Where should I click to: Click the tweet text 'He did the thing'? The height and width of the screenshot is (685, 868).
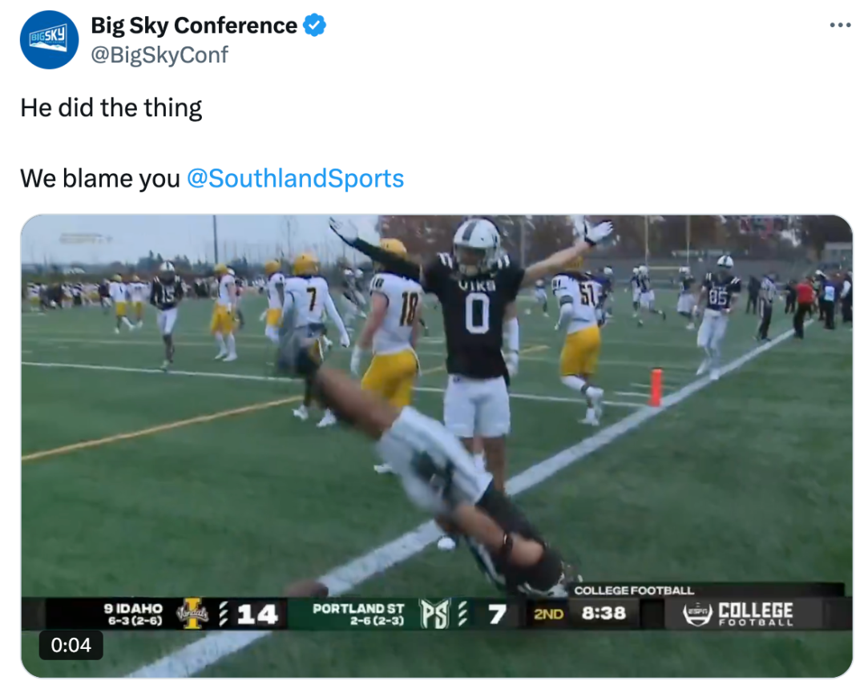point(112,107)
